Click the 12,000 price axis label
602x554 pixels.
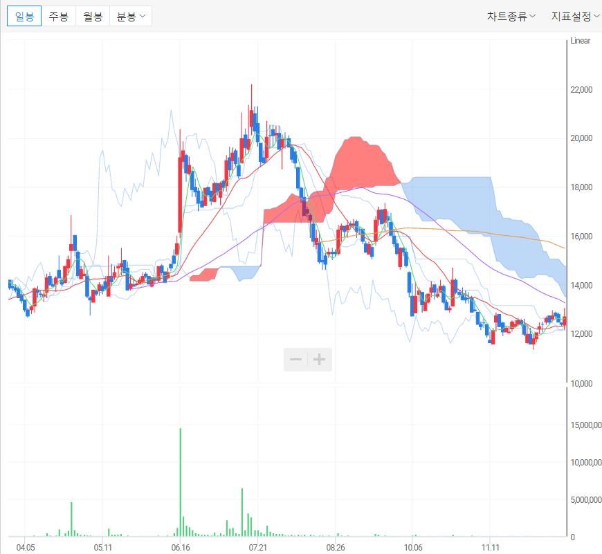tap(581, 334)
